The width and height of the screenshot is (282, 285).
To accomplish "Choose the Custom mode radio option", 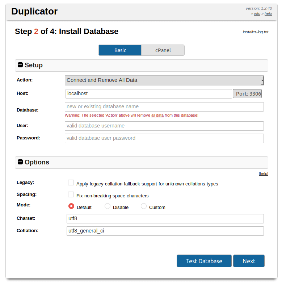I will pos(144,206).
